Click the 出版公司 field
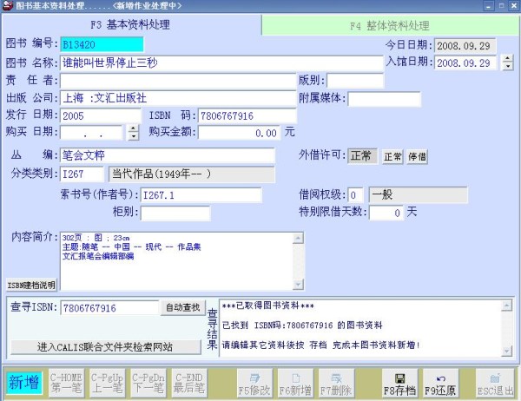The width and height of the screenshot is (521, 401). pyautogui.click(x=178, y=98)
